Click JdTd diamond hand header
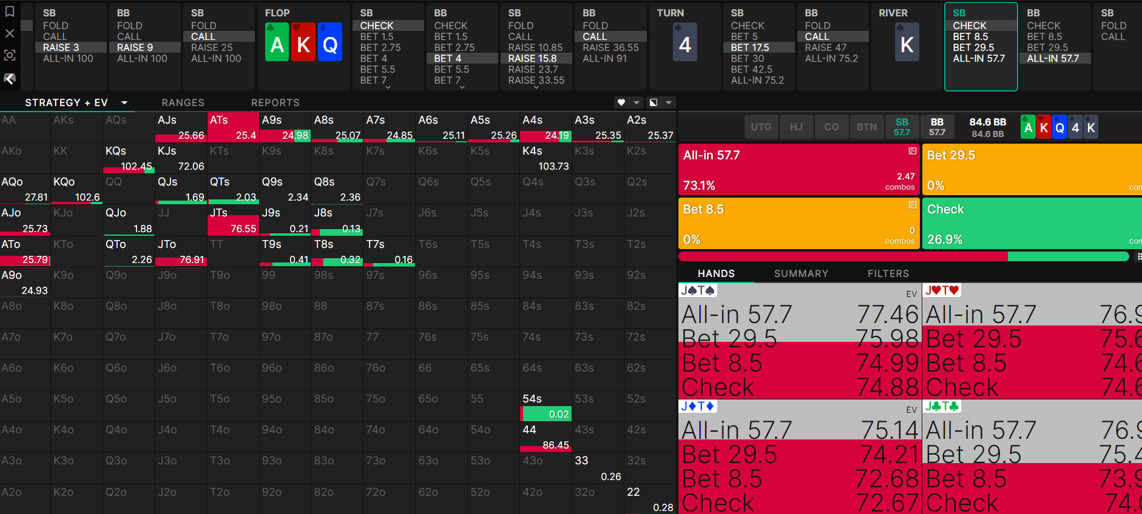This screenshot has height=514, width=1142. [698, 406]
